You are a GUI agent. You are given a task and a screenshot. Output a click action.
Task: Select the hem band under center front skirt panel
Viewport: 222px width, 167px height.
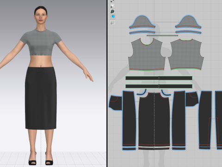point(154,148)
